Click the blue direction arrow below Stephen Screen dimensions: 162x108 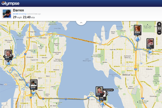(x=137, y=39)
